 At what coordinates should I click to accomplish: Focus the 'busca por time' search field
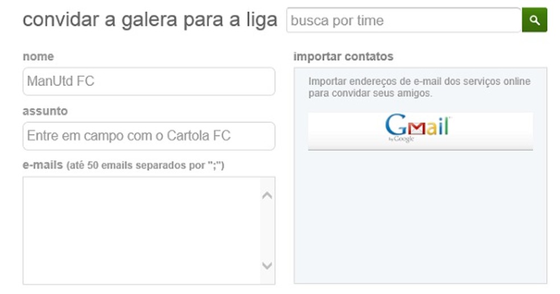[403, 20]
